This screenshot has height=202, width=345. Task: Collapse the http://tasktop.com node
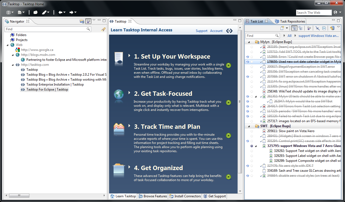pos(13,65)
